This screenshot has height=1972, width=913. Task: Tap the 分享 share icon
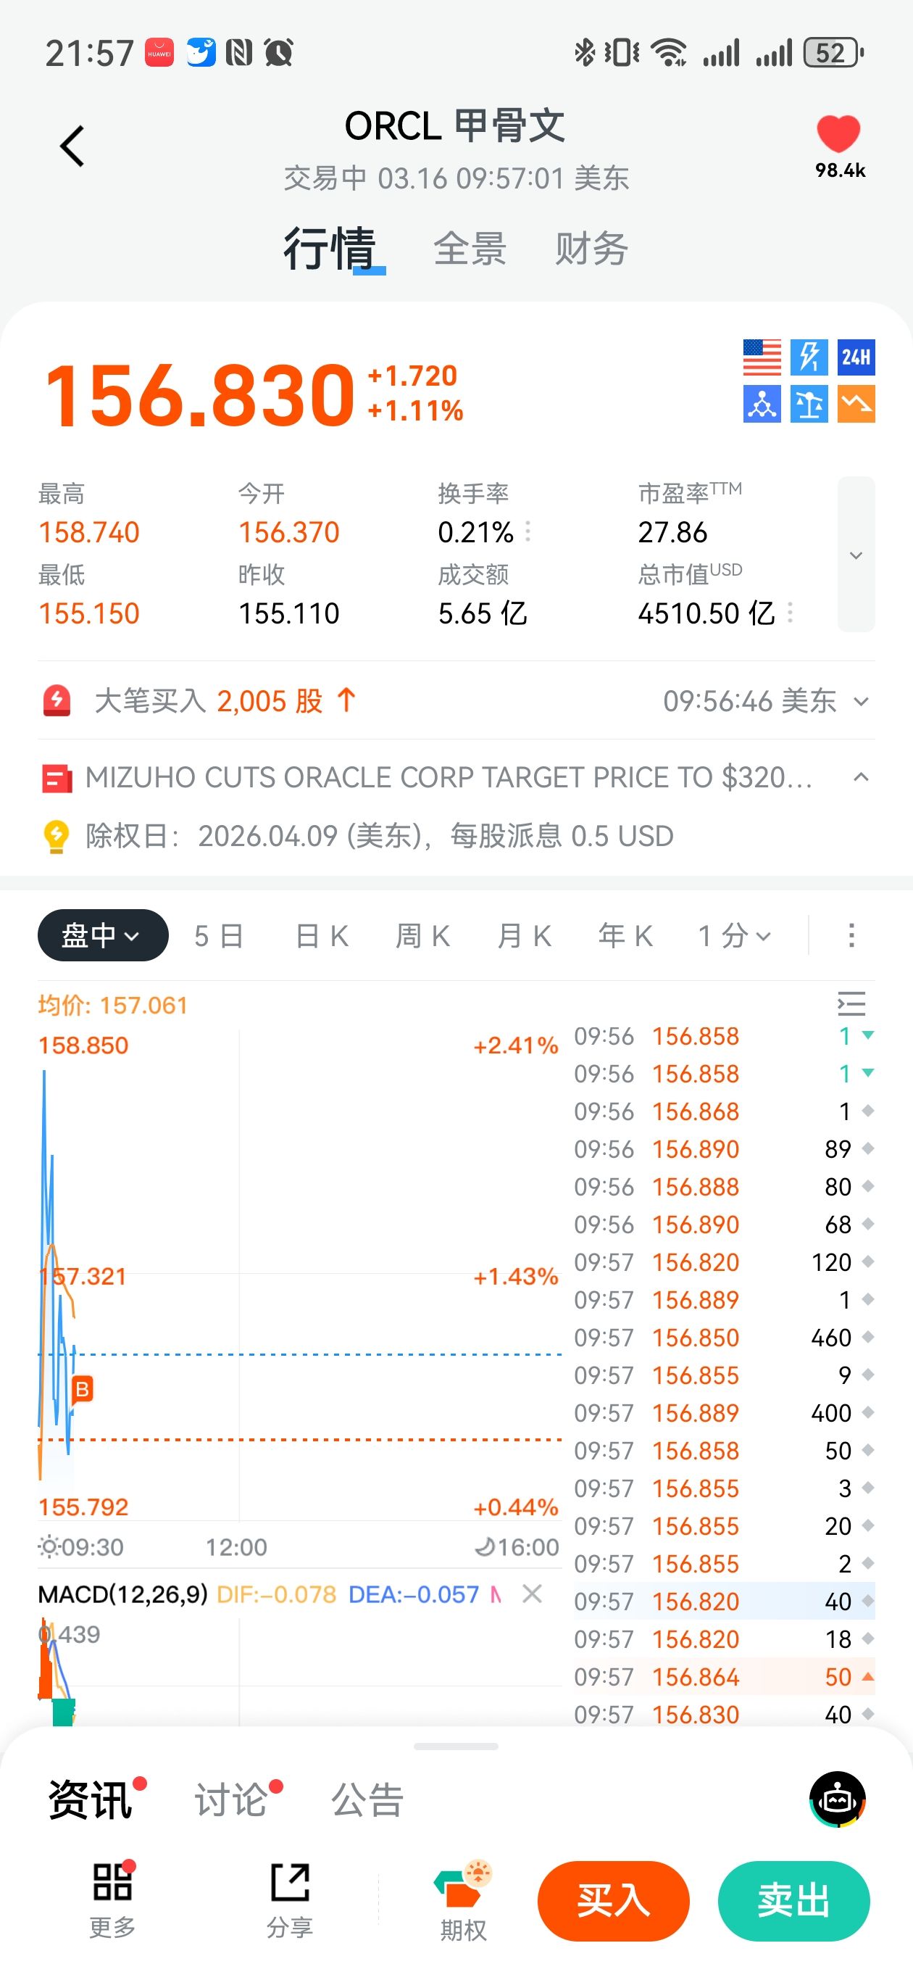(x=289, y=1900)
